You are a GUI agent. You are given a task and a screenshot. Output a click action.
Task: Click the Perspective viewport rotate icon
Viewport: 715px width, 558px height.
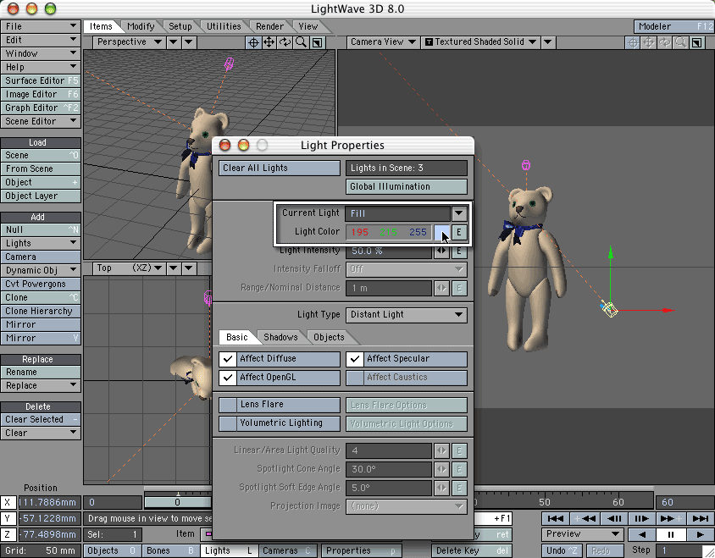pyautogui.click(x=285, y=42)
